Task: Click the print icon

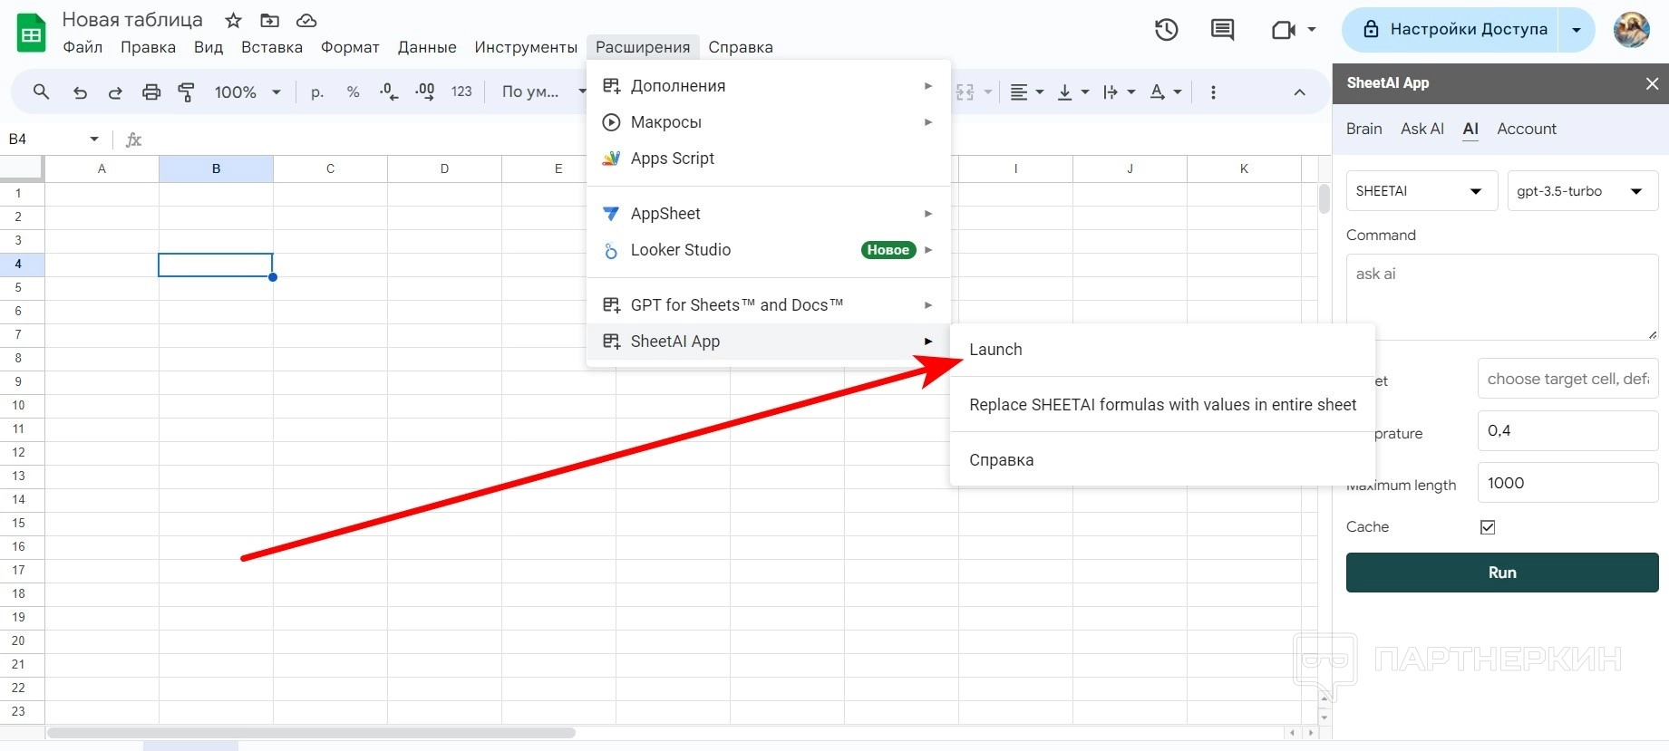Action: pyautogui.click(x=151, y=92)
